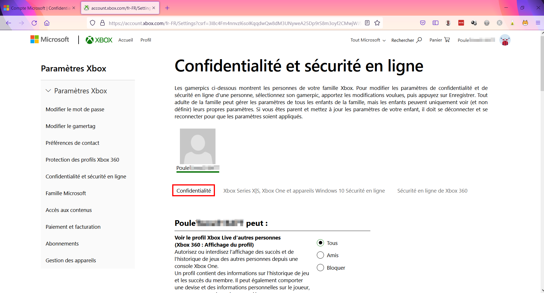The height and width of the screenshot is (293, 544).
Task: Open the browser home page
Action: pyautogui.click(x=47, y=23)
